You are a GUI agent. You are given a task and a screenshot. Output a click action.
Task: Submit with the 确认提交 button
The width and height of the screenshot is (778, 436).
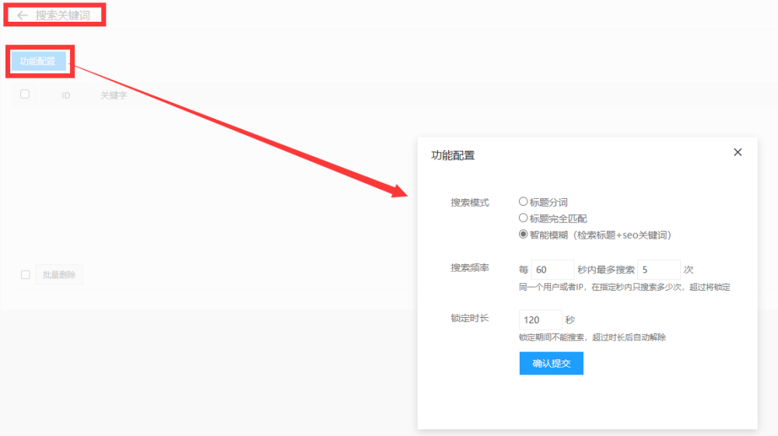click(x=552, y=363)
